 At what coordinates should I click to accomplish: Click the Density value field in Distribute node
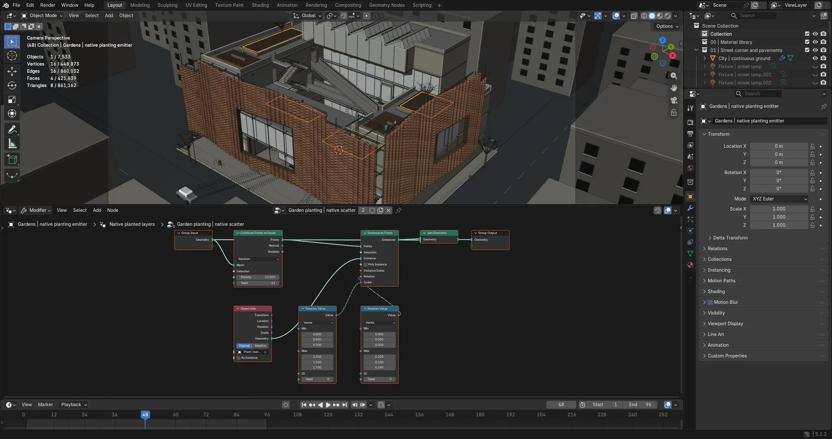tap(258, 277)
